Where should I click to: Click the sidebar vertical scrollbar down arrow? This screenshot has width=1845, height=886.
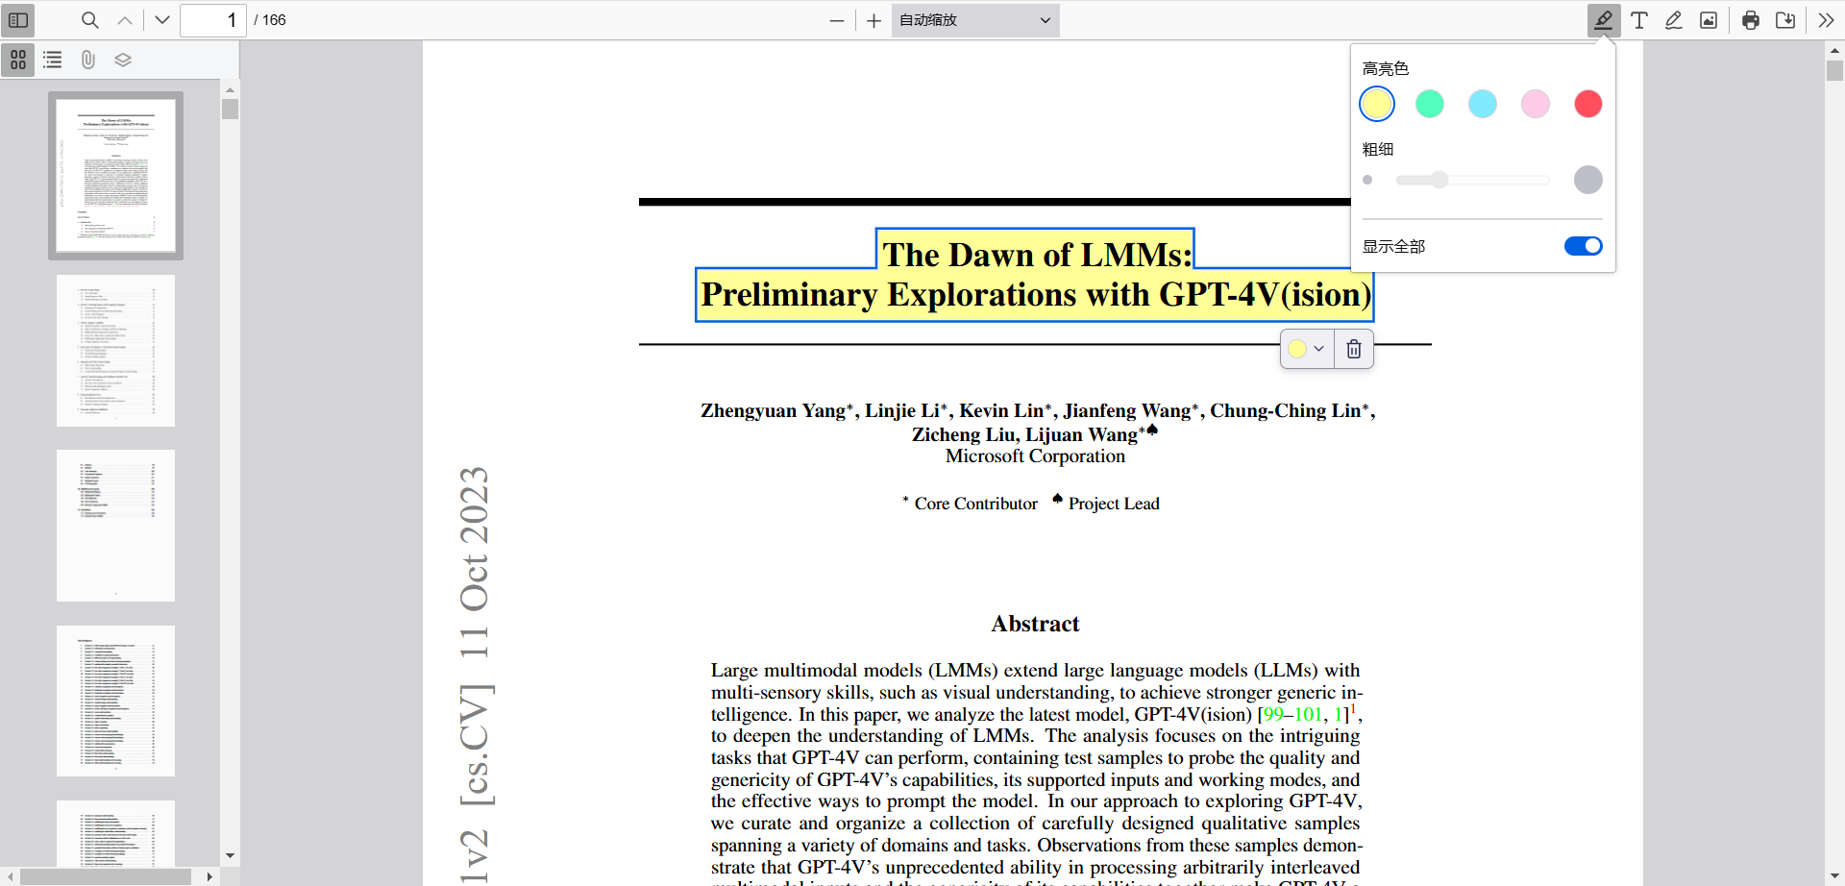pyautogui.click(x=230, y=855)
